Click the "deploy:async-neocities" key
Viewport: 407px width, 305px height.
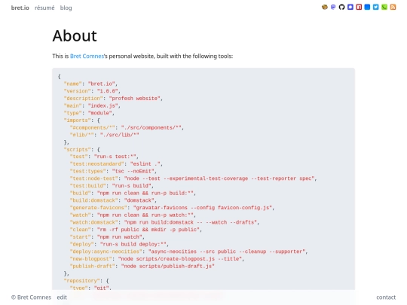click(106, 252)
